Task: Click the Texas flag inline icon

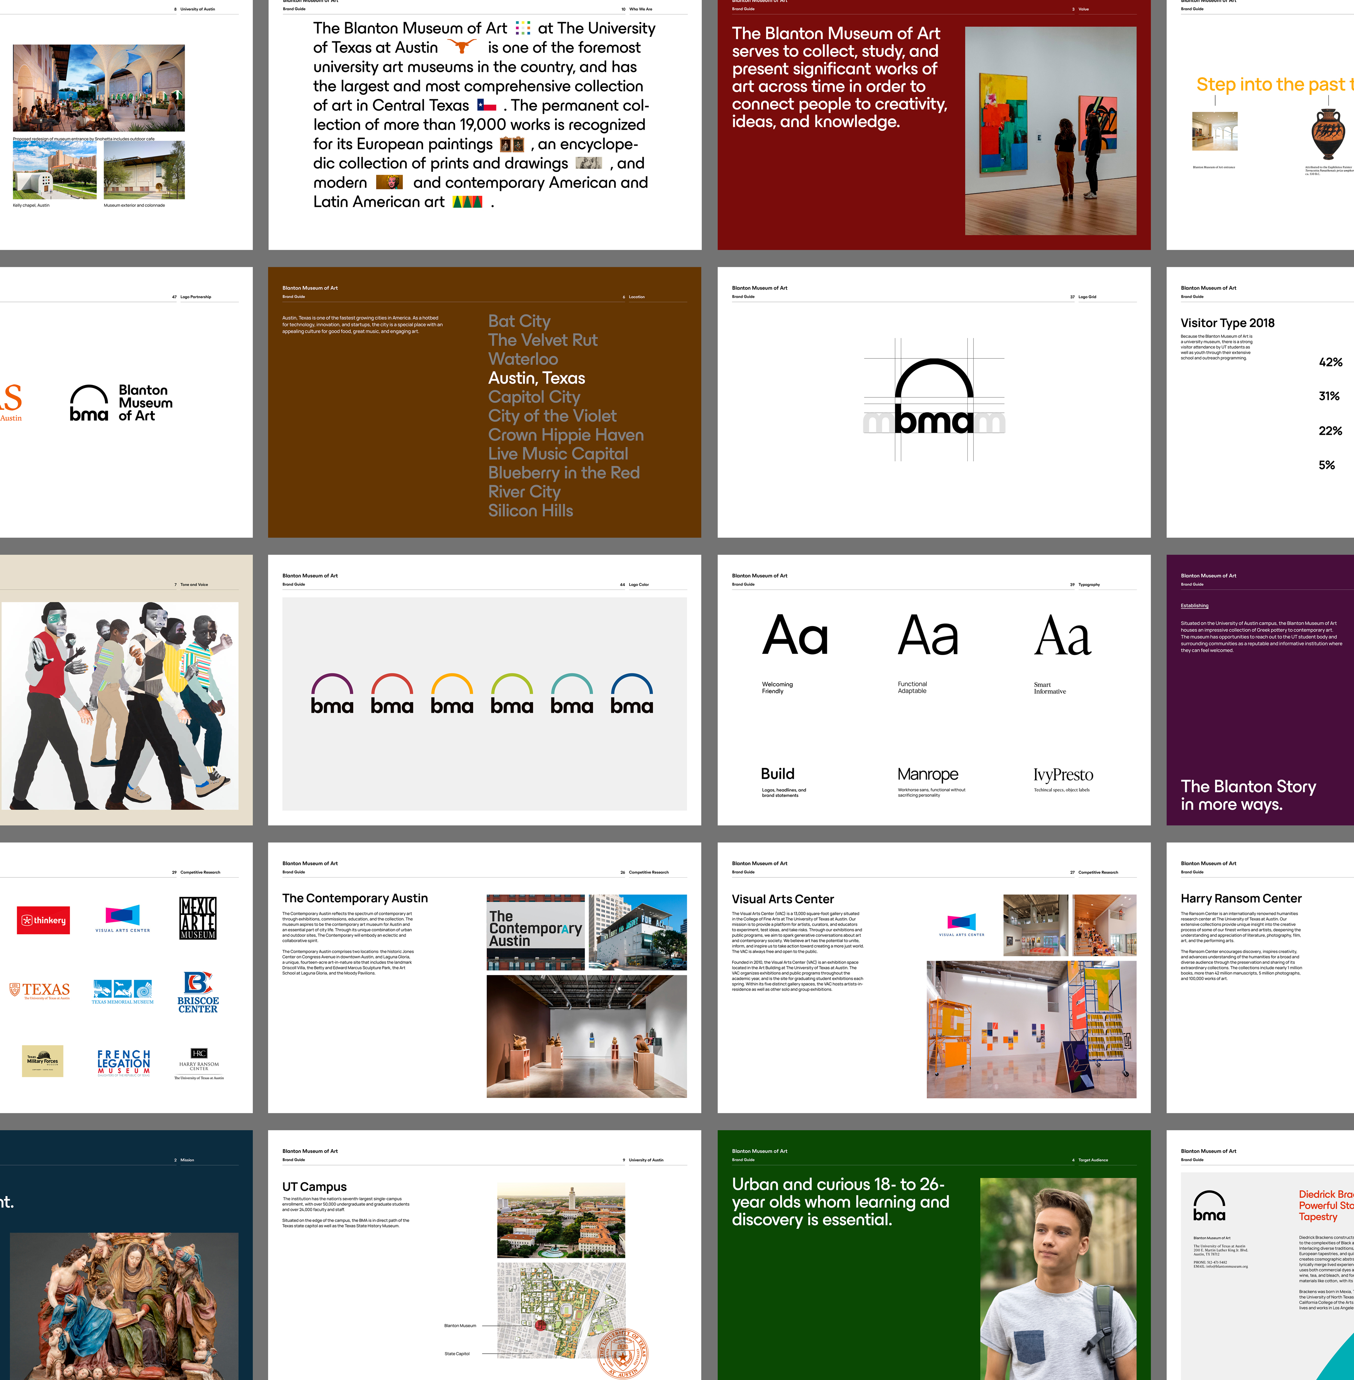Action: coord(486,105)
